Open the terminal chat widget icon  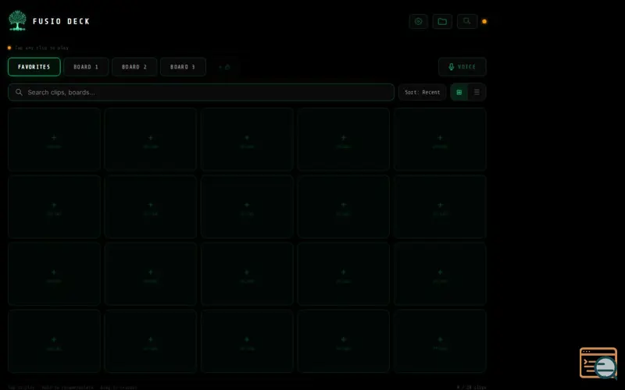point(598,363)
